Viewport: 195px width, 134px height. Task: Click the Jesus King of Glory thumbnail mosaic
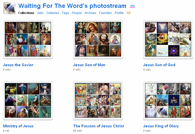(x=168, y=100)
